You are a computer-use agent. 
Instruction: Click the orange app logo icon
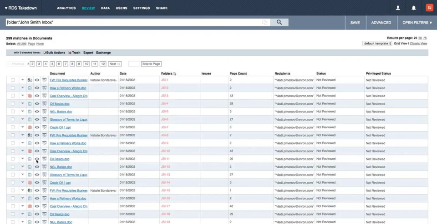pyautogui.click(x=429, y=8)
